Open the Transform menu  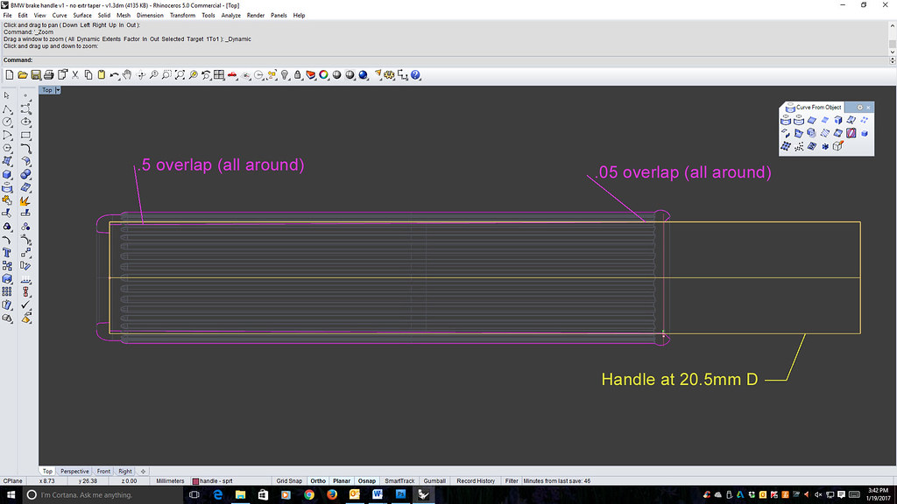(182, 16)
